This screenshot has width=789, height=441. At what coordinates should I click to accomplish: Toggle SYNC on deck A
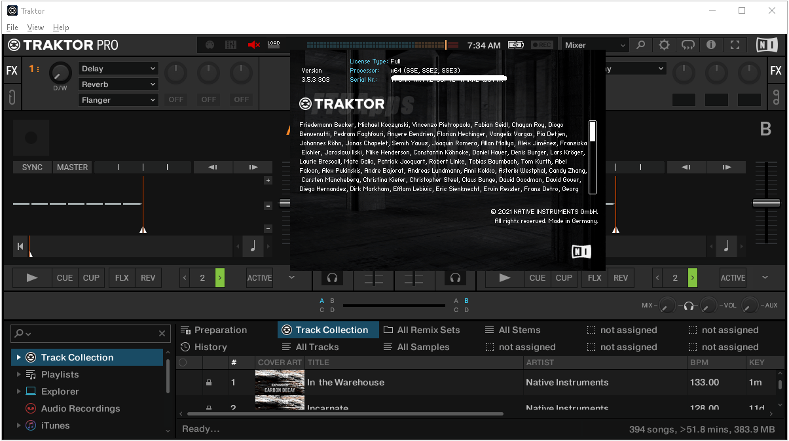click(32, 168)
